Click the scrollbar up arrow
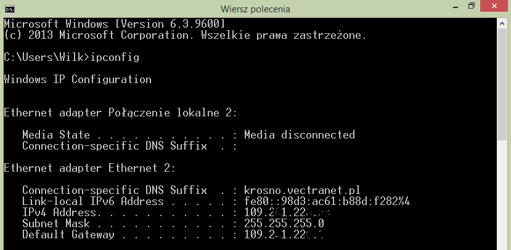Viewport: 511px width, 250px height. point(502,24)
